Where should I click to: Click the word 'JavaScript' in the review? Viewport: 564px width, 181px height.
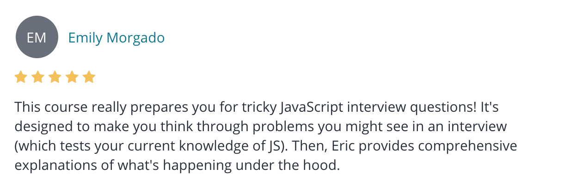click(312, 108)
